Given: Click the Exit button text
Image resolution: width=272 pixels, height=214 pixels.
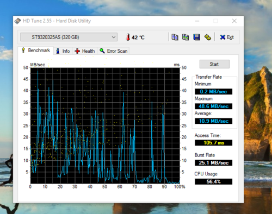Looking at the screenshot, I should tap(230, 37).
